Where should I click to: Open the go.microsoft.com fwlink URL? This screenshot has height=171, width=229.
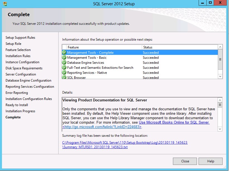coord(102,127)
